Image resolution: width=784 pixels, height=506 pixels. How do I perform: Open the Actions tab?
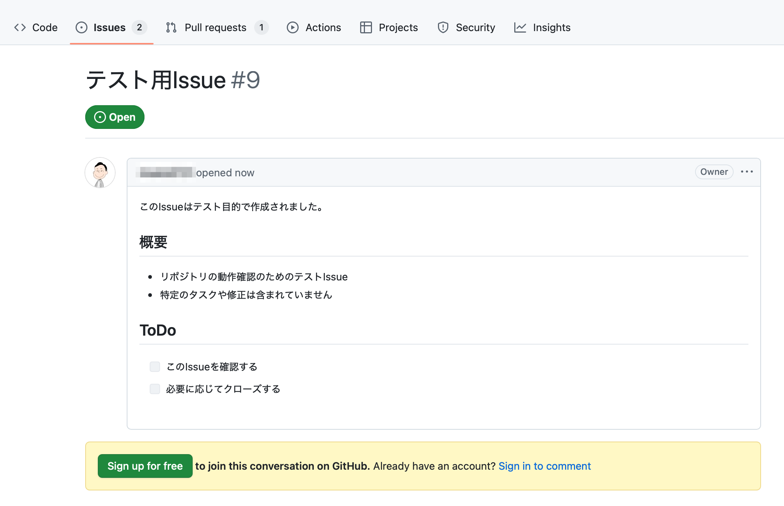click(314, 27)
